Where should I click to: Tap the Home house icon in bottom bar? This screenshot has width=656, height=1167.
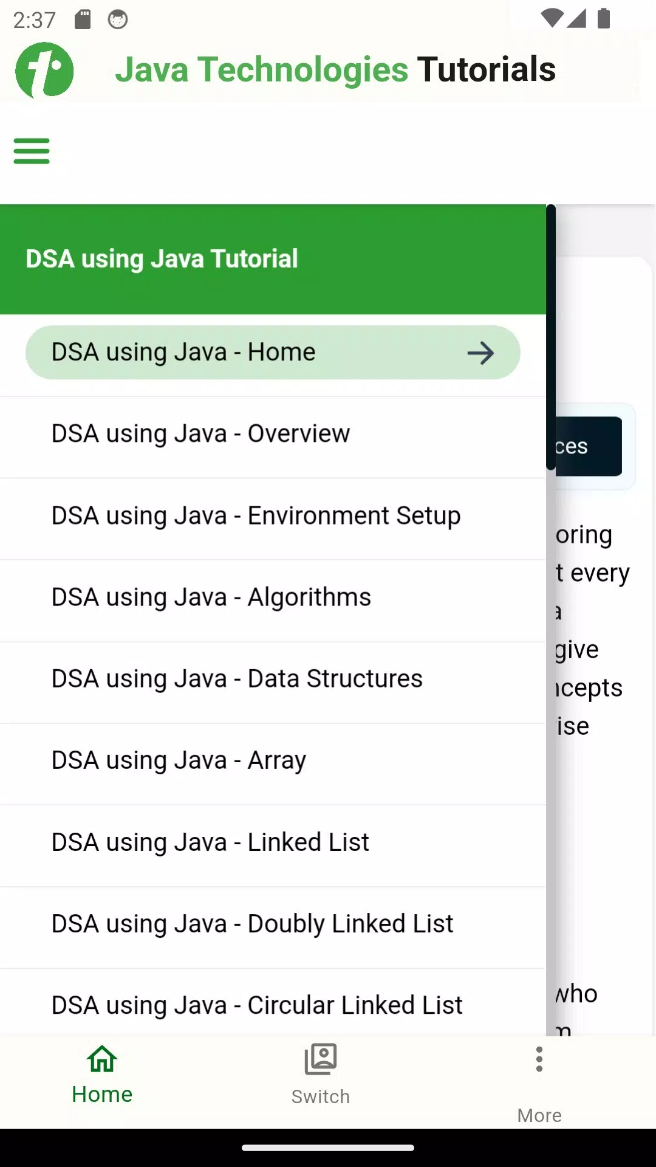102,1059
